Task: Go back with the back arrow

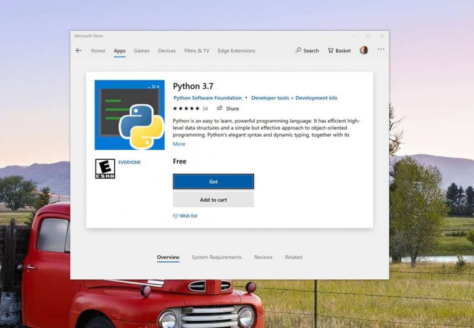Action: (78, 51)
